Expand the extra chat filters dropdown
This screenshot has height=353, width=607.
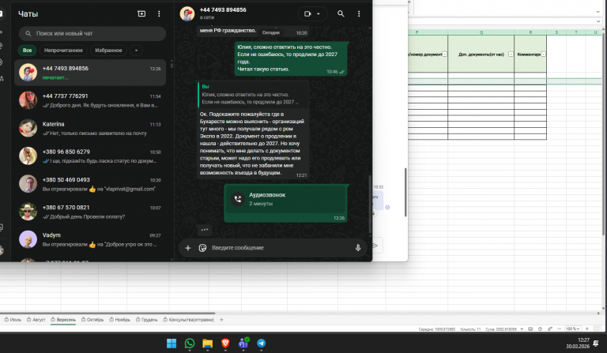[x=136, y=51]
